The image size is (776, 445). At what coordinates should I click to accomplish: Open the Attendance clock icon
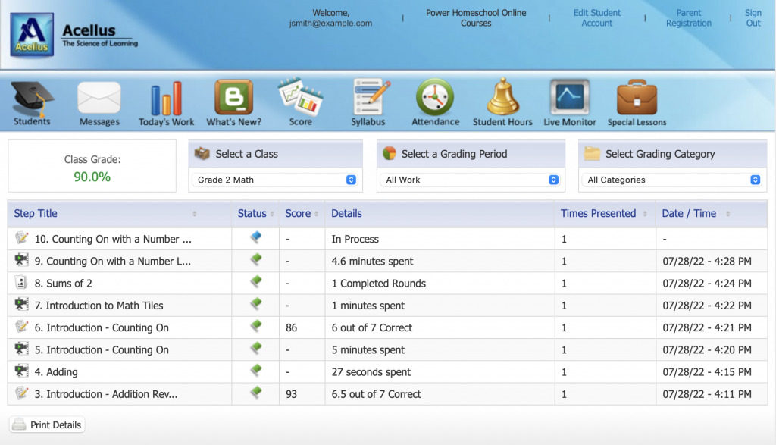click(435, 102)
